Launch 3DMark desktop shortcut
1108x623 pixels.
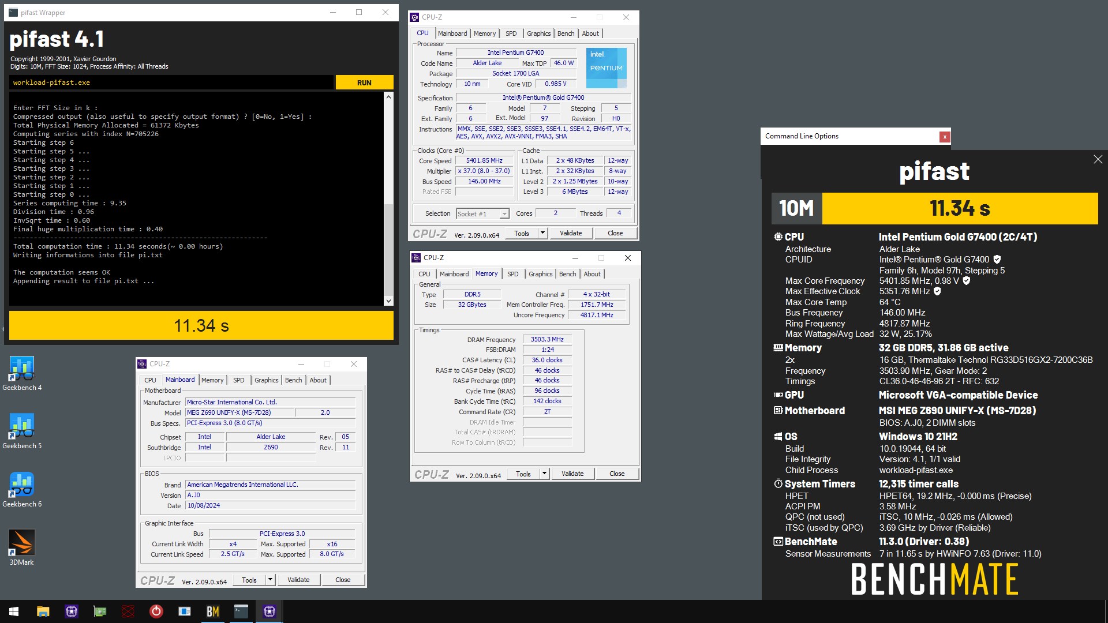tap(21, 548)
